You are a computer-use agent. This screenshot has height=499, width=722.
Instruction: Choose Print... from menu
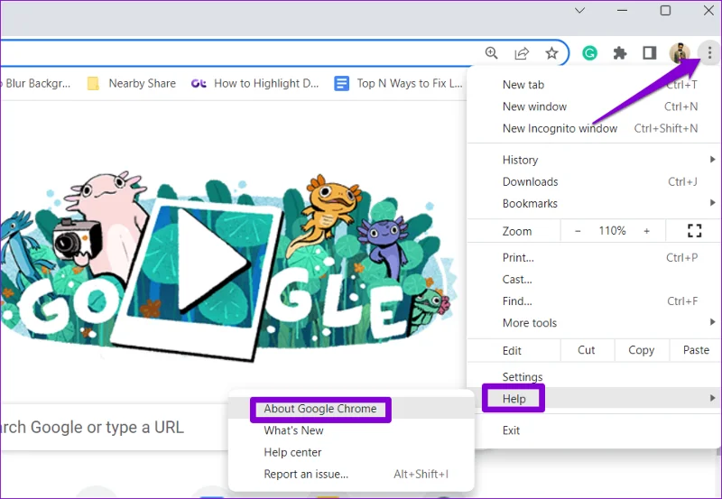pos(595,258)
